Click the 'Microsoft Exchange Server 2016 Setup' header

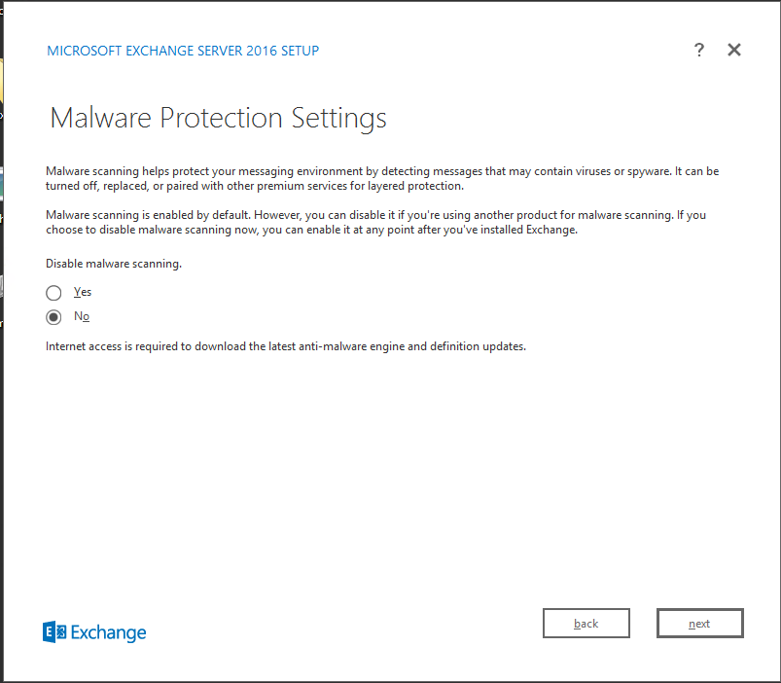[183, 51]
